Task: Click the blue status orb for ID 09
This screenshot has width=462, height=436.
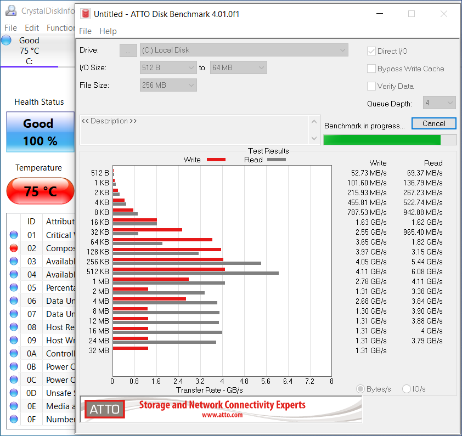Action: (x=14, y=341)
